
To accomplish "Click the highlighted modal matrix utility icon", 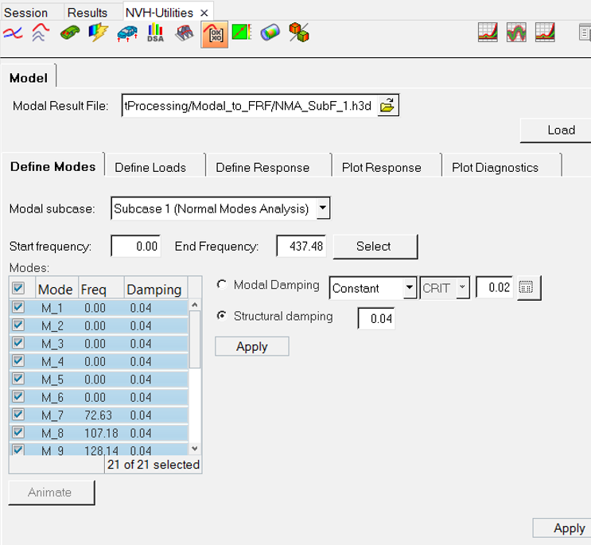I will point(214,34).
